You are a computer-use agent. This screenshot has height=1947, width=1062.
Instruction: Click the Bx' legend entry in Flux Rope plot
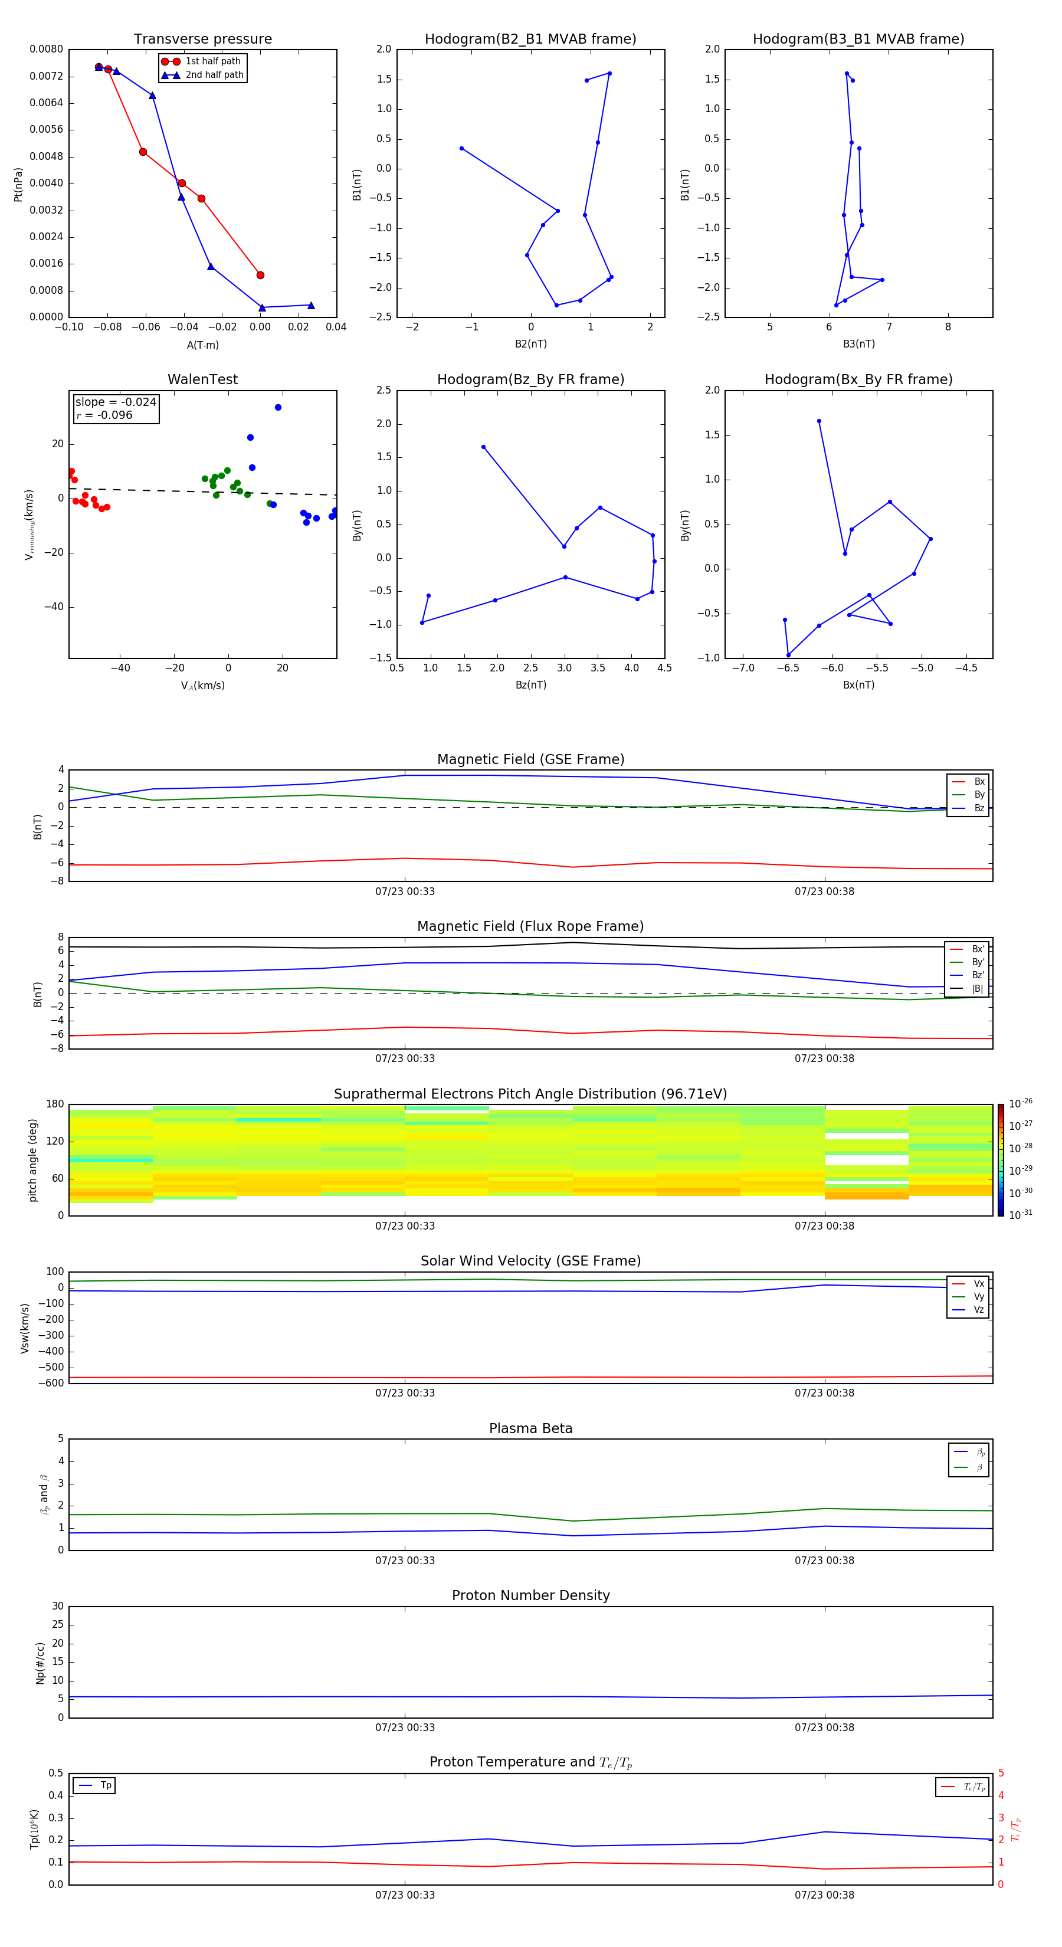967,949
